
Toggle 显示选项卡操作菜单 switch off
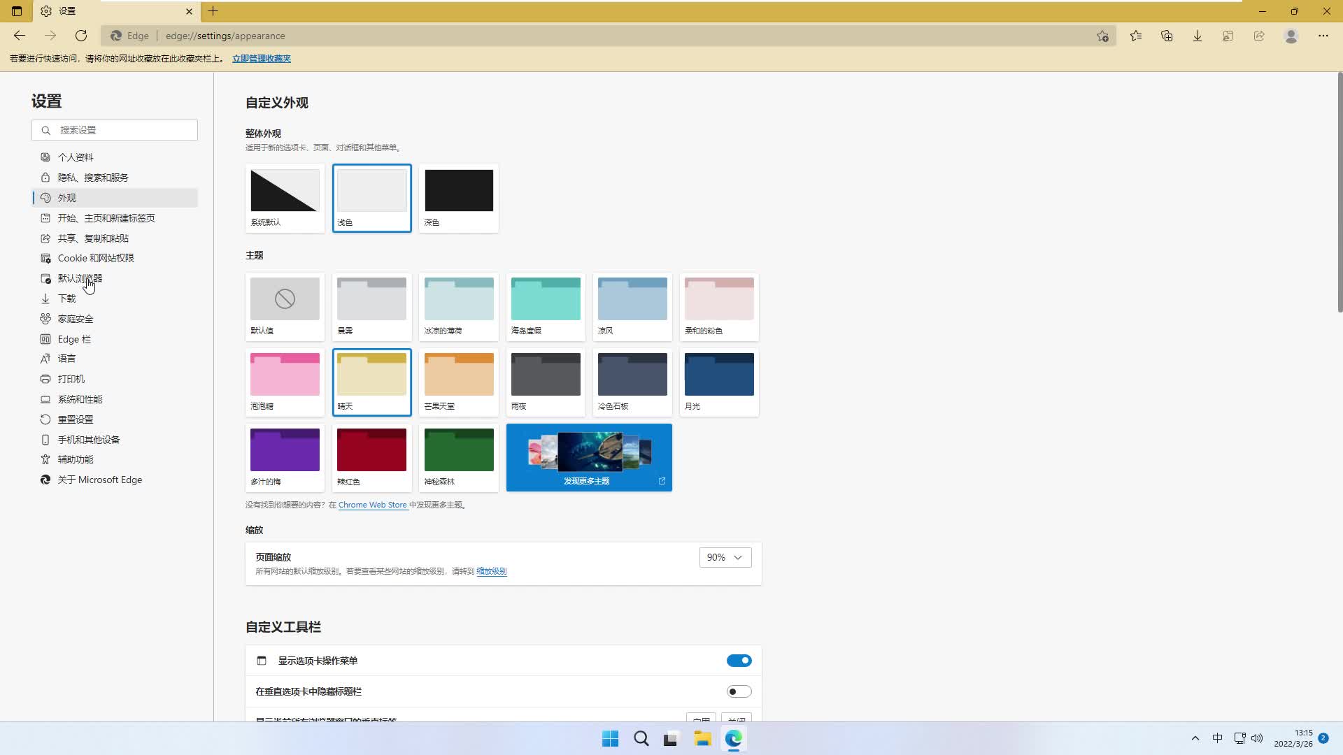pos(739,661)
